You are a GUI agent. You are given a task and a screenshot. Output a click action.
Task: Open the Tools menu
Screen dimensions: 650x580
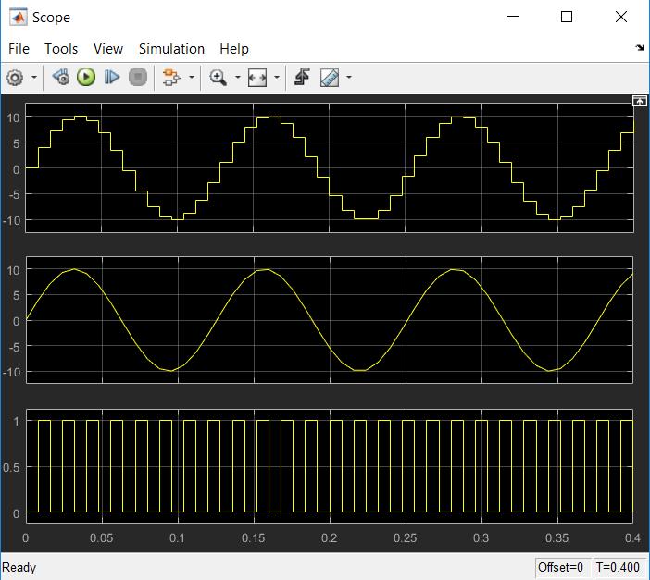(x=61, y=49)
